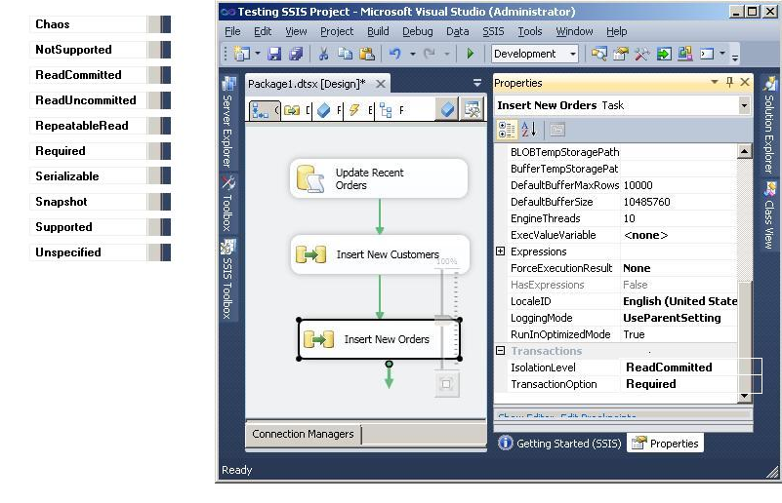Switch to the Event Handlers tab
This screenshot has width=782, height=503.
point(361,110)
